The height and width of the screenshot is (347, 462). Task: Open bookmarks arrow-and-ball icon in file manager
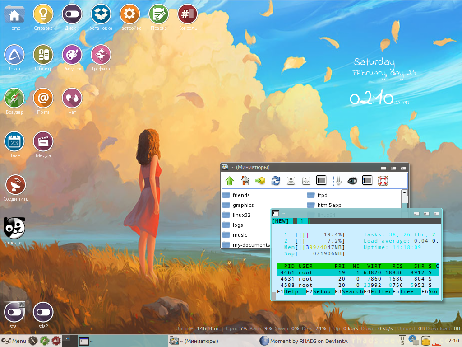[260, 181]
